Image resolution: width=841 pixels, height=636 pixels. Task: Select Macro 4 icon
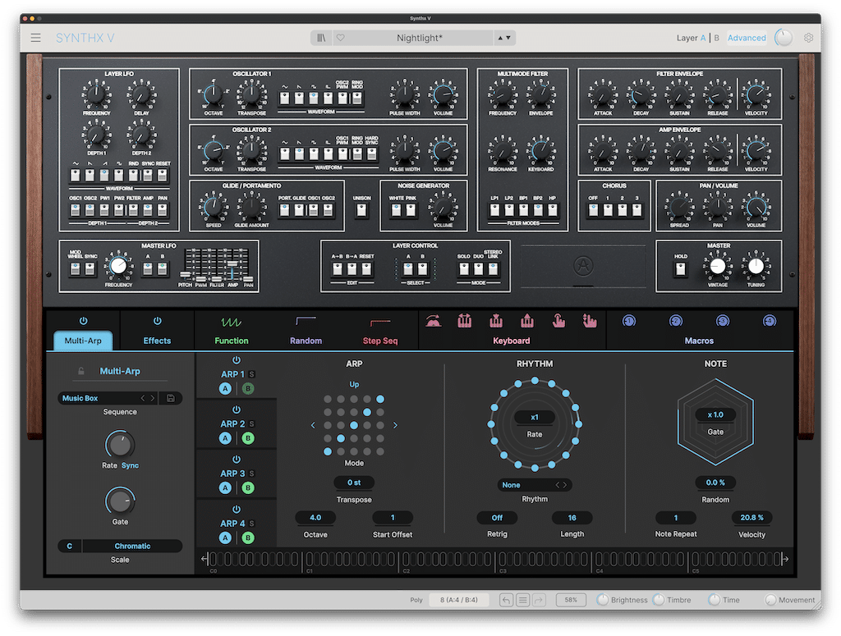pos(769,321)
